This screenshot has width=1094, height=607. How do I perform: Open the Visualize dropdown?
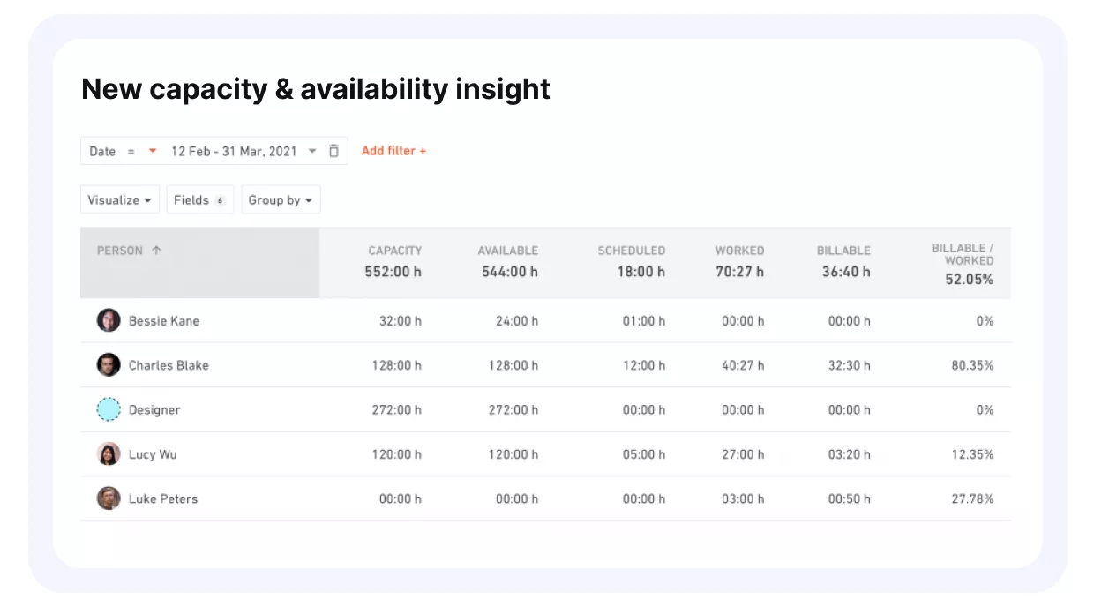(119, 199)
